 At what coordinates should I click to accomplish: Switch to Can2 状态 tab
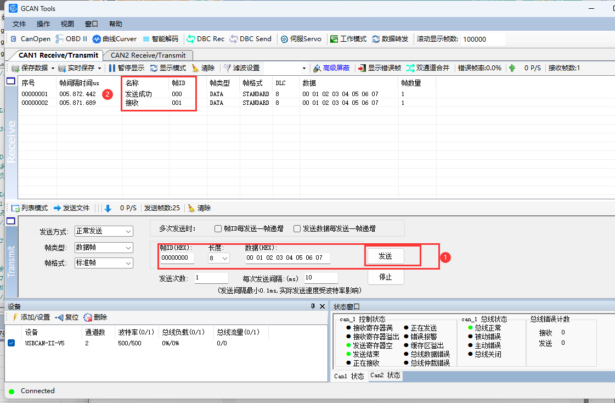coord(385,376)
